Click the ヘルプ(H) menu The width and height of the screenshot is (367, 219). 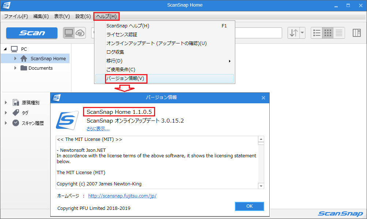(106, 16)
